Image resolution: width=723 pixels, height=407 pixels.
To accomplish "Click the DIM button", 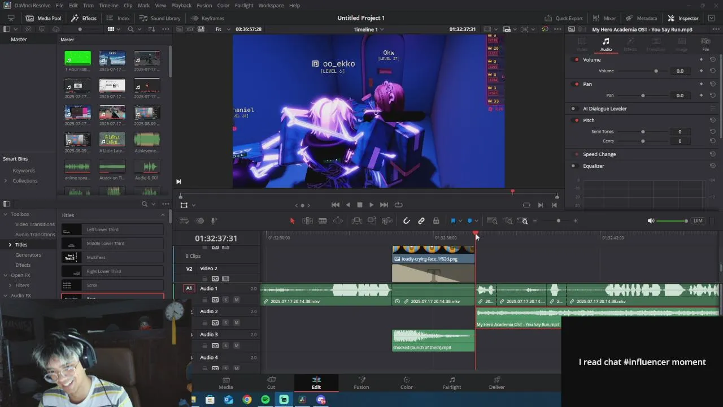I will [x=698, y=221].
